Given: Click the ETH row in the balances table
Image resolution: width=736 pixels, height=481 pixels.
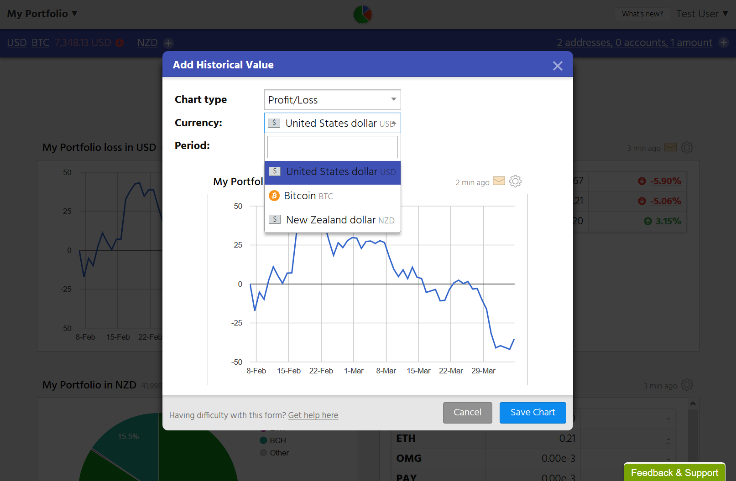Looking at the screenshot, I should pos(533,439).
